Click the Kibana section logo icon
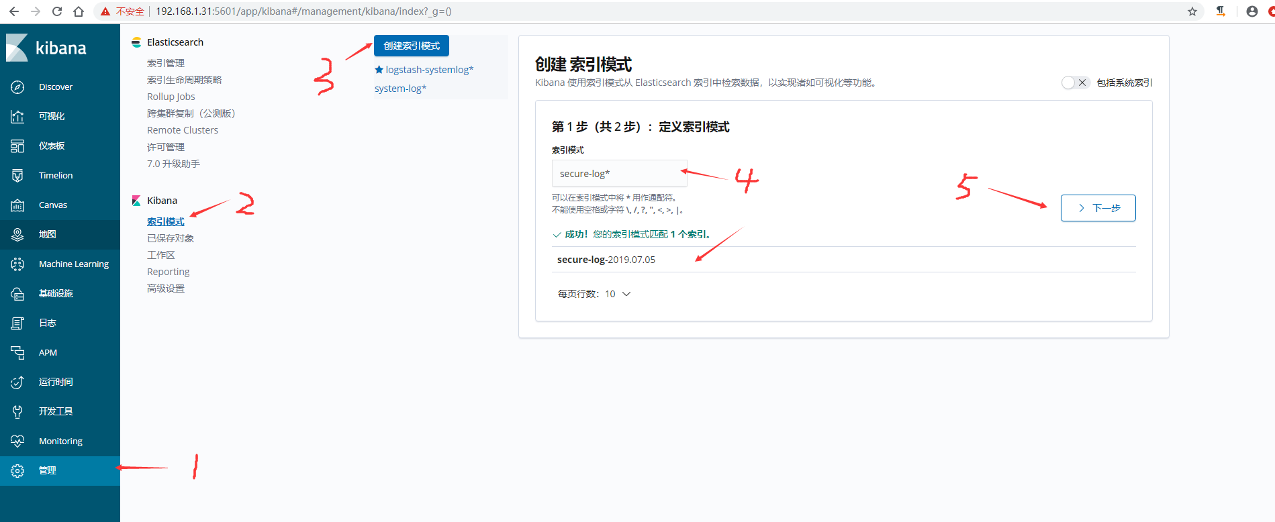This screenshot has width=1275, height=522. [136, 201]
